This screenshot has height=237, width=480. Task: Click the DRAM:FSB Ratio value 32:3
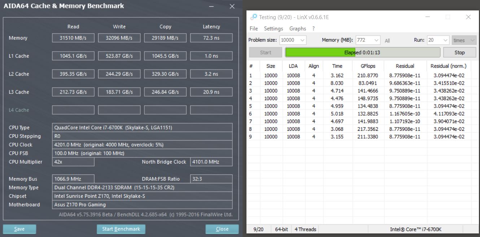(211, 179)
